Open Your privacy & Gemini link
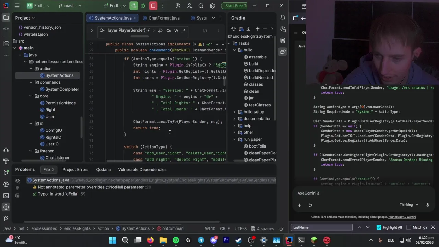 (x=402, y=217)
